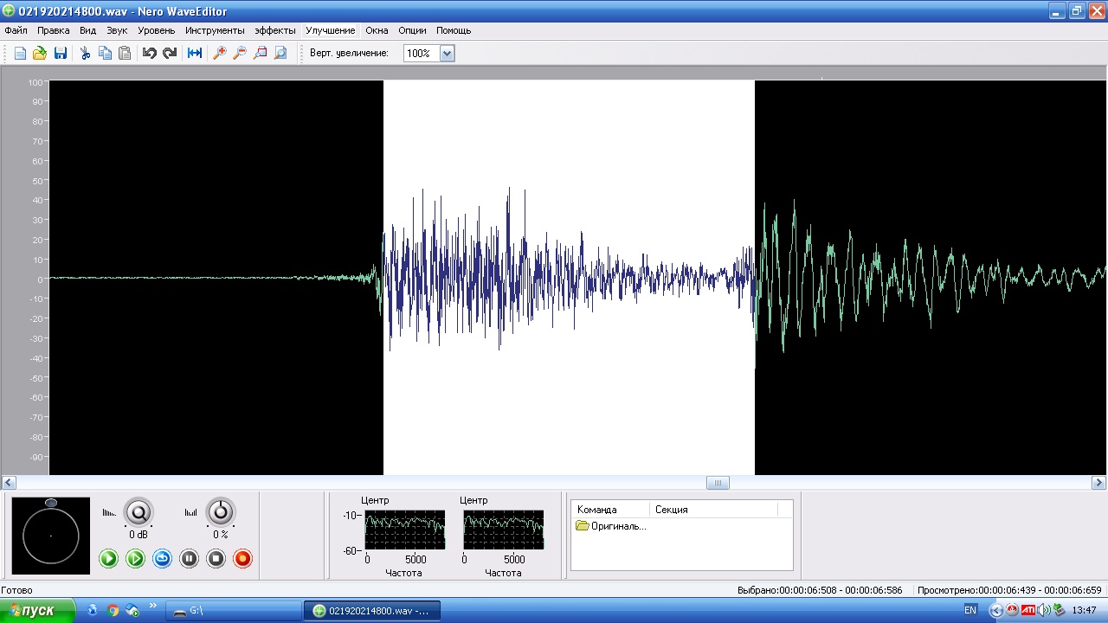Open the Правка menu

click(54, 30)
